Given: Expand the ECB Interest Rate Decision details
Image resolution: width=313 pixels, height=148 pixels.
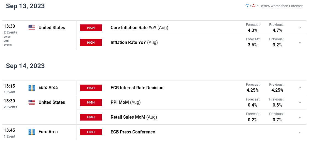Looking at the screenshot, I should [x=300, y=88].
